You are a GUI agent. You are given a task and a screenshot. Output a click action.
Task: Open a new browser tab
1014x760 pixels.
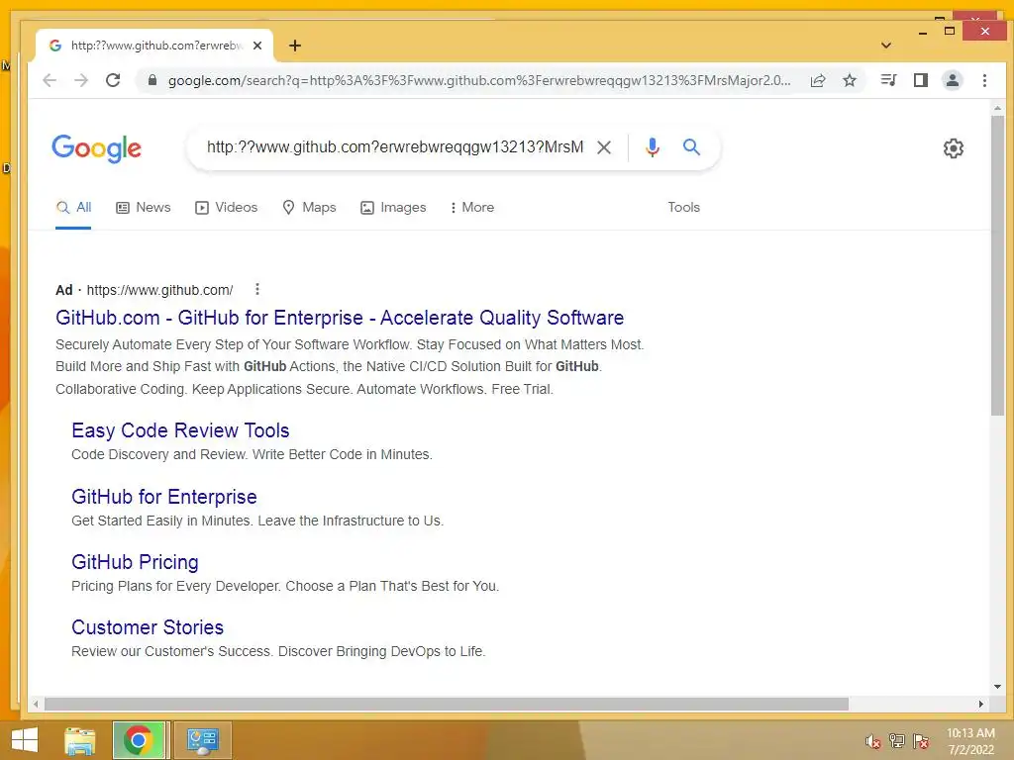pos(295,46)
